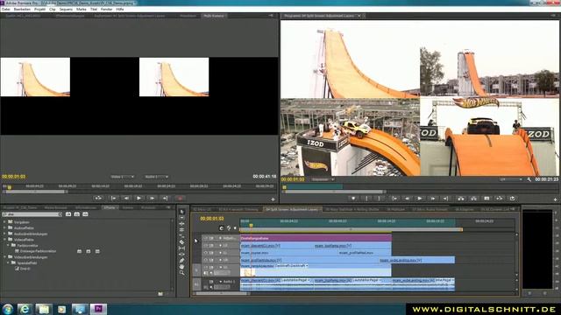
Task: Set Mark In in Program monitor
Action: coord(366,199)
